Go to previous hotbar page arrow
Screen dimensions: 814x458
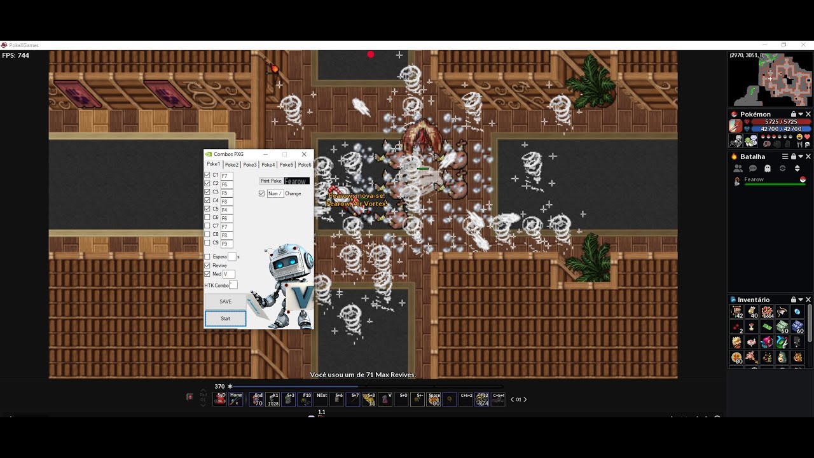pos(513,399)
